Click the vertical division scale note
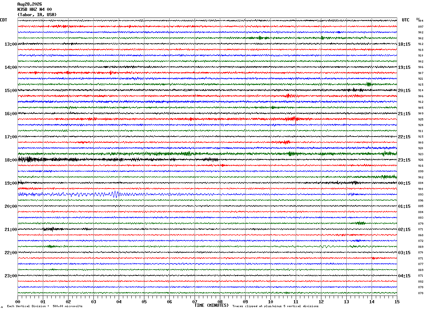Viewport: 425px width, 311px height. (x=45, y=306)
